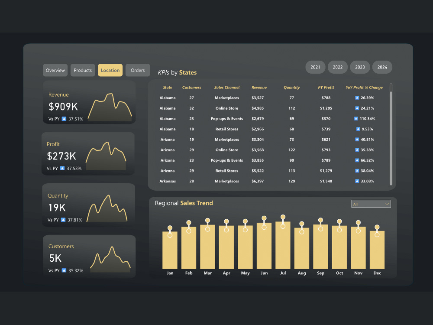Click up-arrow icon beside 26.39%
The image size is (433, 325).
point(357,98)
